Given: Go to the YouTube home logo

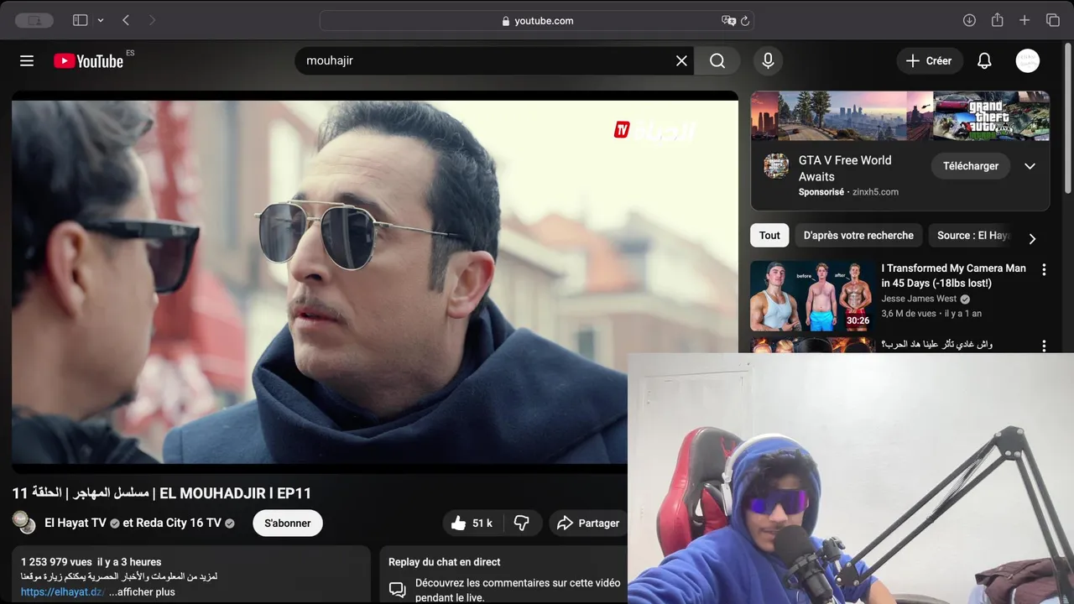Looking at the screenshot, I should [88, 60].
